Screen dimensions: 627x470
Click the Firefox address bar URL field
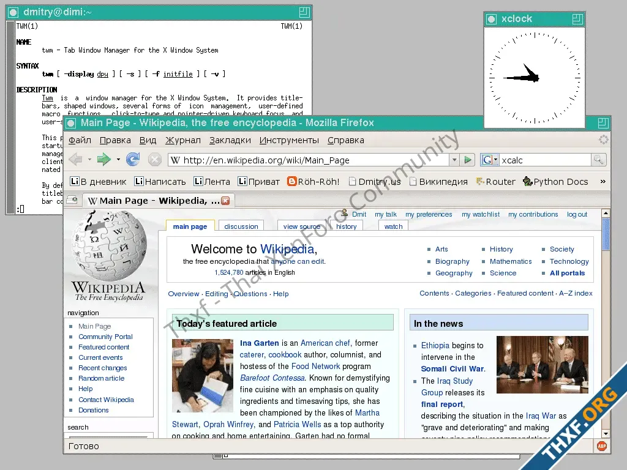(309, 160)
